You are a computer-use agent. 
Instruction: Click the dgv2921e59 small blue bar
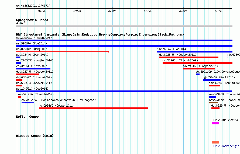tap(198, 74)
